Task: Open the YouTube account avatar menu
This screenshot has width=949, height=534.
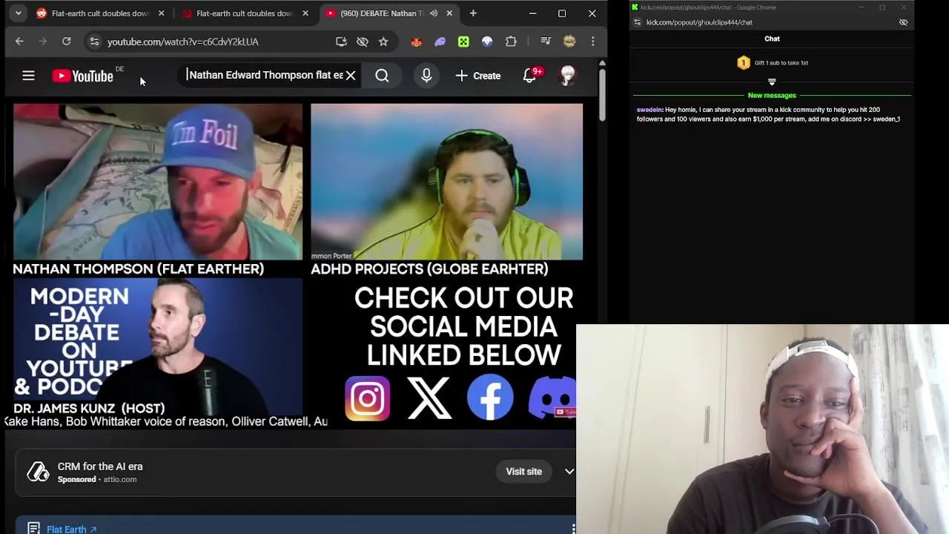Action: pyautogui.click(x=568, y=76)
